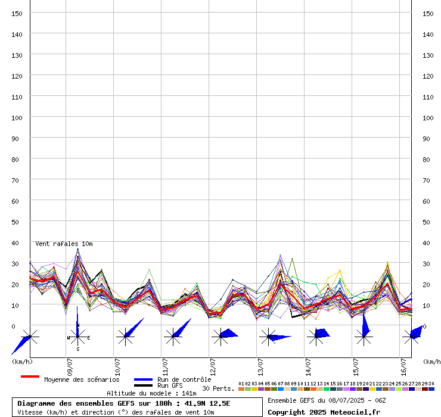Click the orange swatch under perturbation 01
This screenshot has width=441, height=417.
coord(241,389)
